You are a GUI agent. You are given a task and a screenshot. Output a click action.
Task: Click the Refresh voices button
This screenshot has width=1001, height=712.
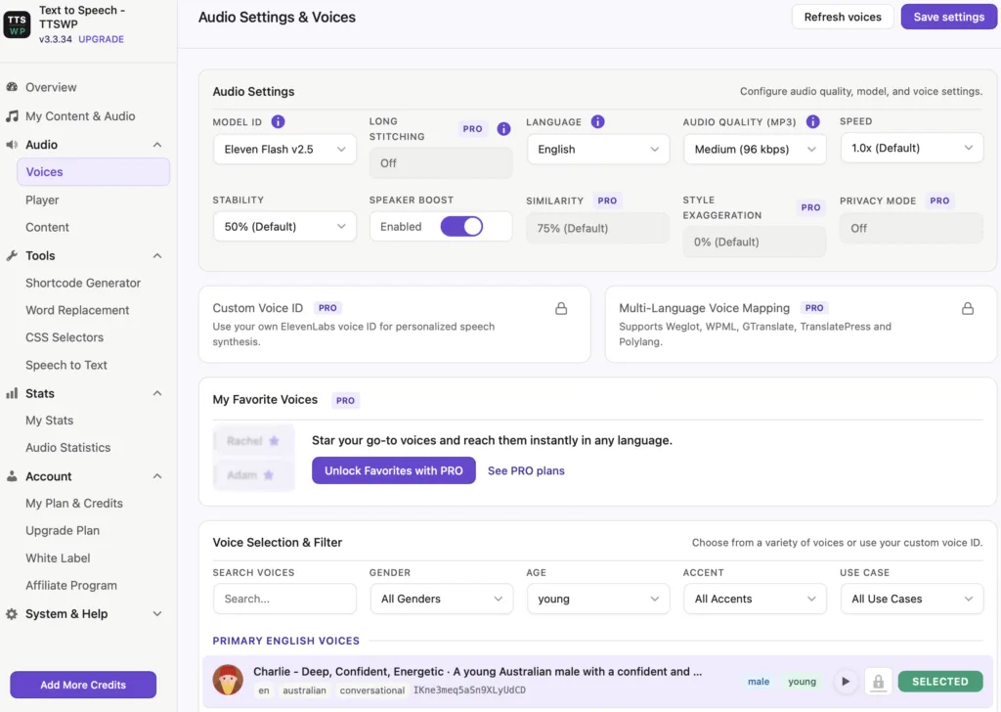point(843,18)
